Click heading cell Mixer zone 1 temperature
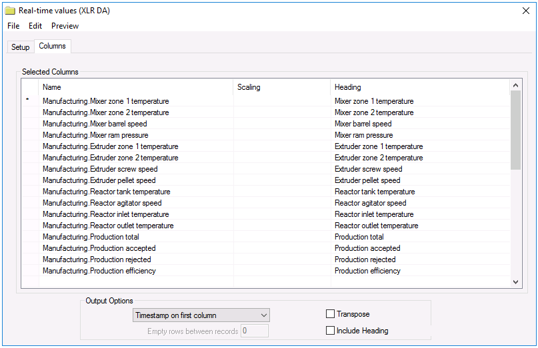Image resolution: width=538 pixels, height=348 pixels. (420, 101)
